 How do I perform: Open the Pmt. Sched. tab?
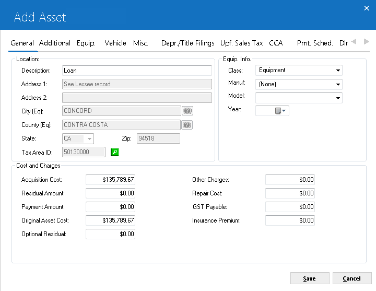(x=315, y=43)
